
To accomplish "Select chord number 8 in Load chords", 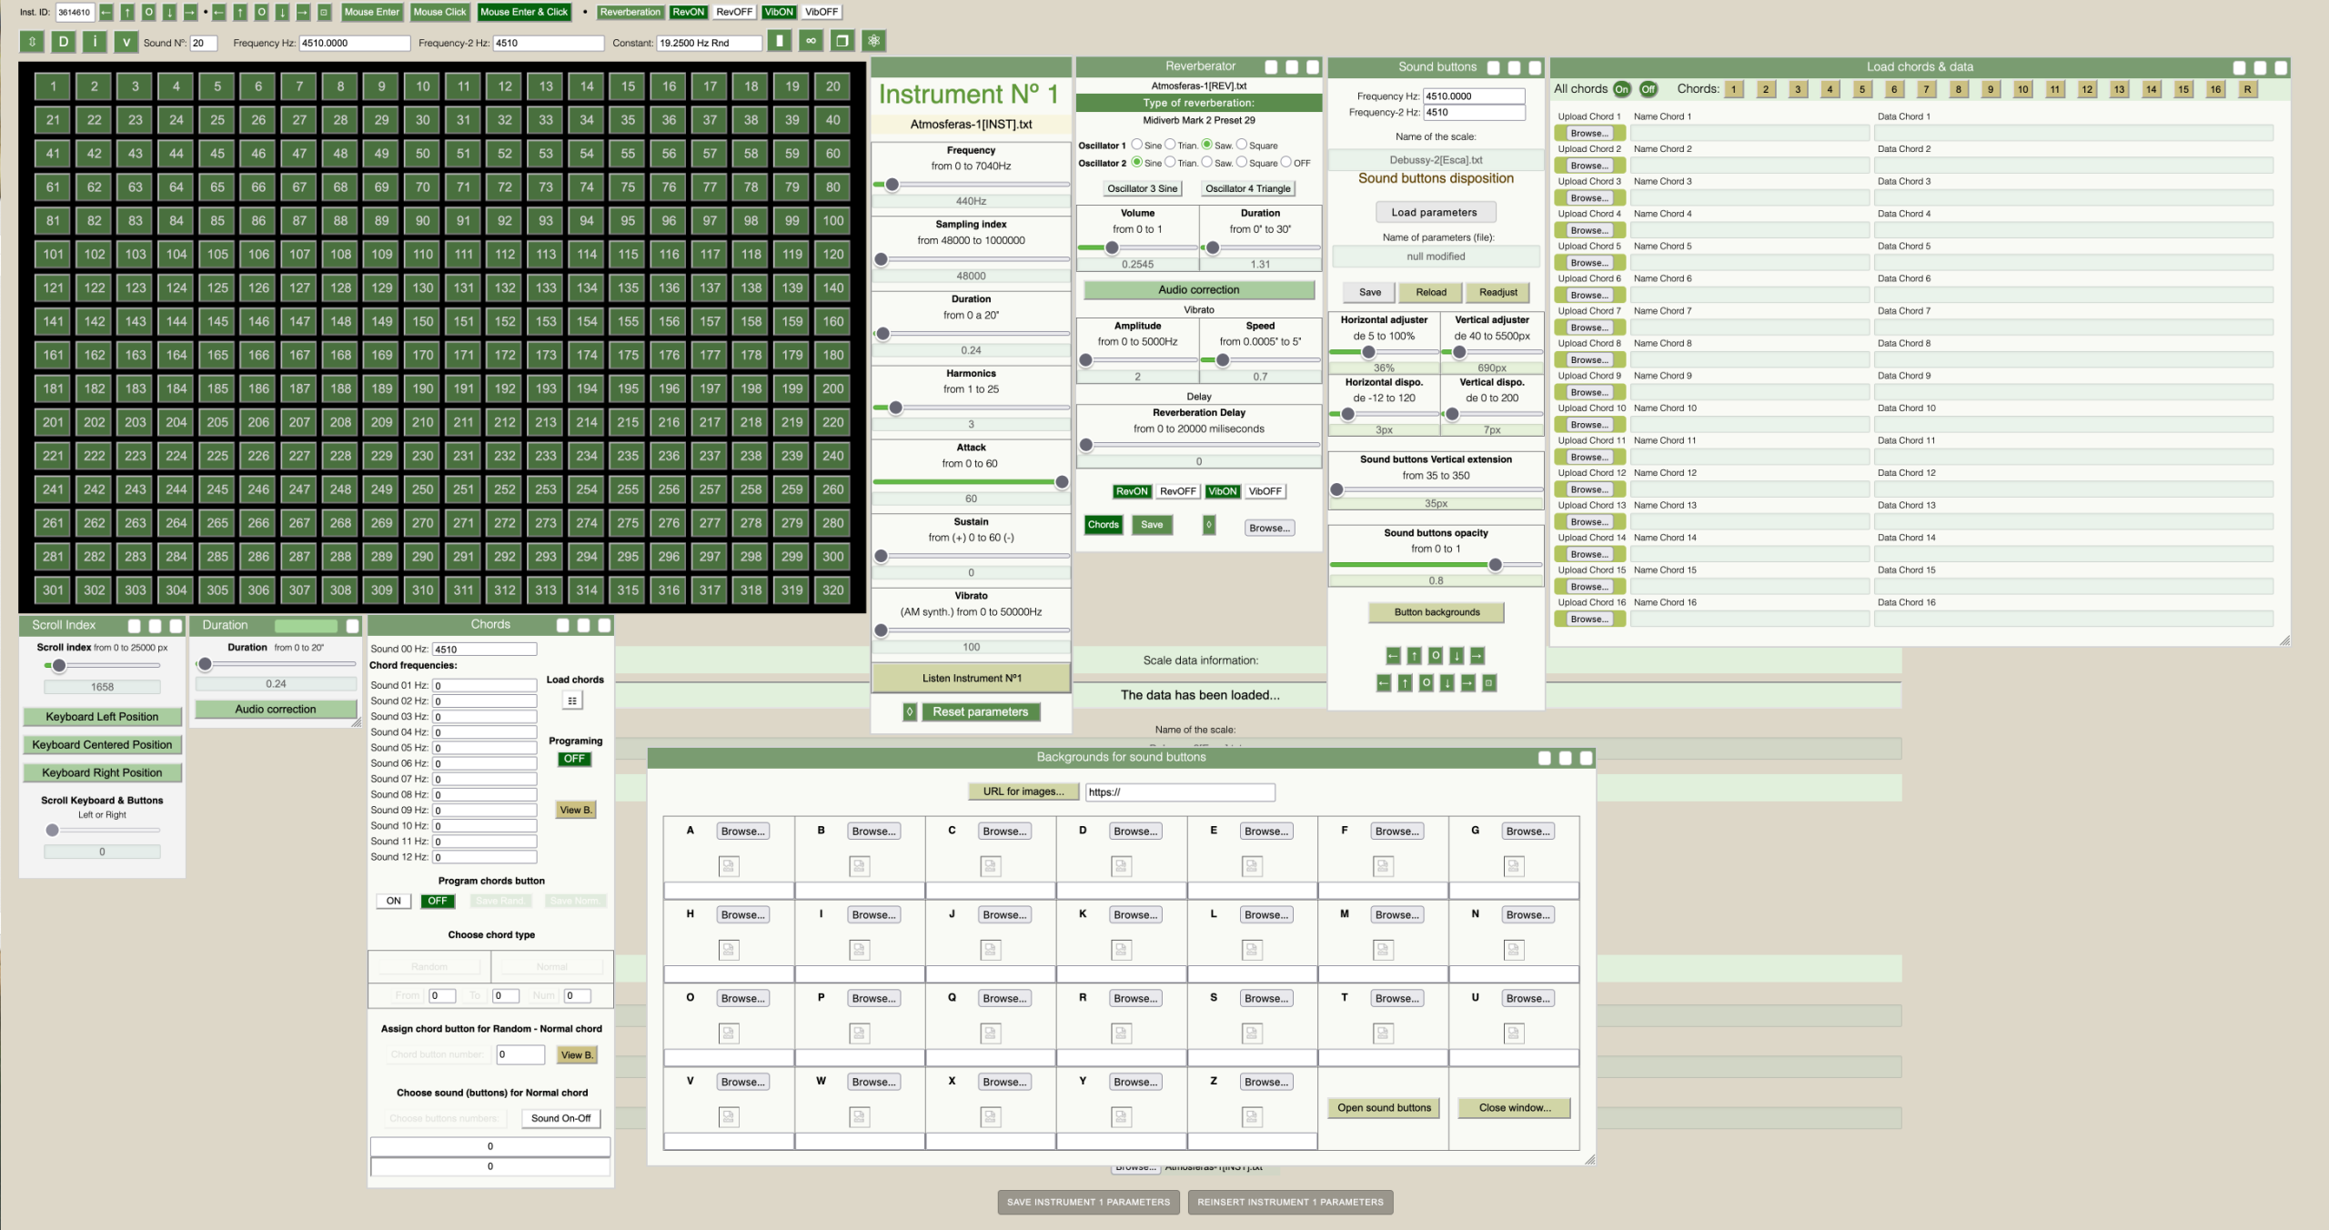I will point(1958,89).
